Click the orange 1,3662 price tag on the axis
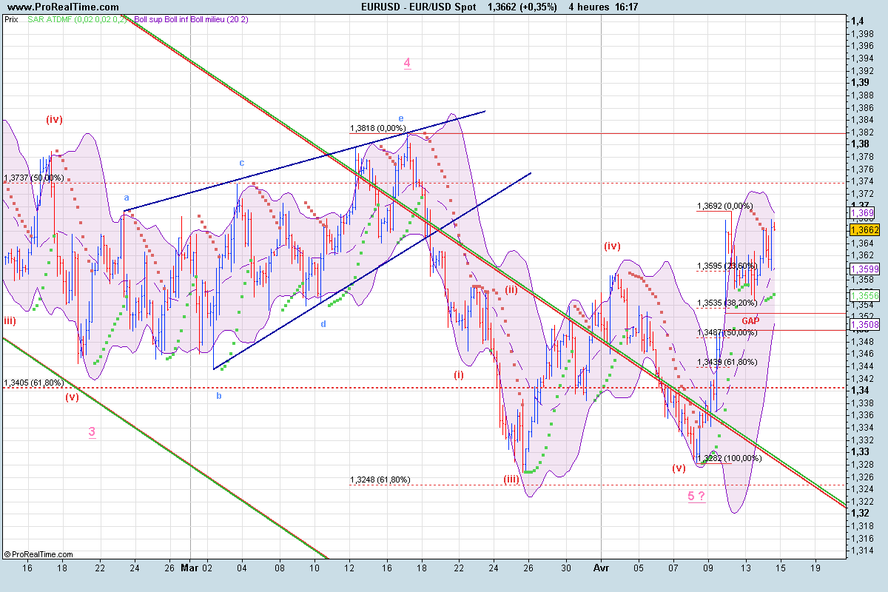Screen dimensions: 888x592 [x=865, y=230]
